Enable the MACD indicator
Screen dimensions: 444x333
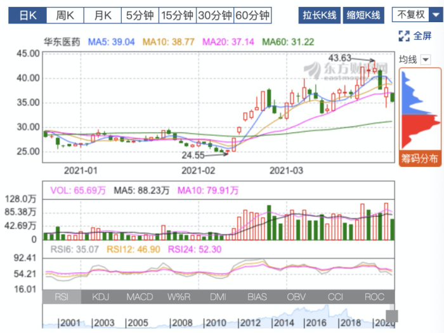[x=140, y=297]
